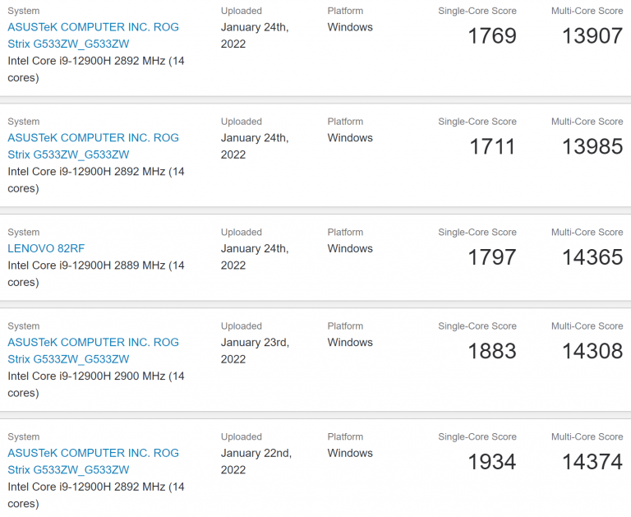Click the 13907 multi-core score
This screenshot has width=631, height=517.
click(x=592, y=36)
